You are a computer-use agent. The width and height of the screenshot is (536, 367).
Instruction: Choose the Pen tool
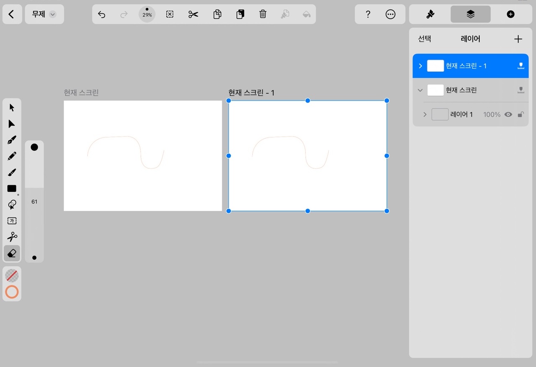12,140
